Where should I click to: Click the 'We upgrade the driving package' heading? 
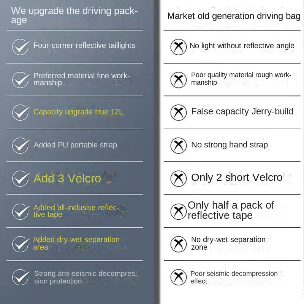(x=74, y=15)
